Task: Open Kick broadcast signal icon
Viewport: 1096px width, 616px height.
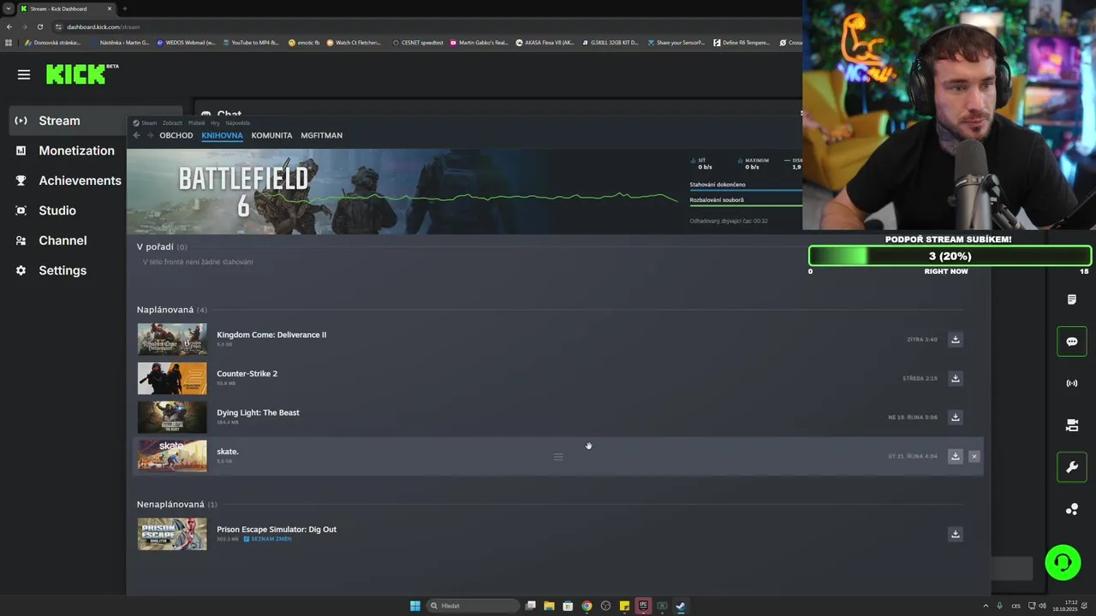Action: coord(1072,383)
